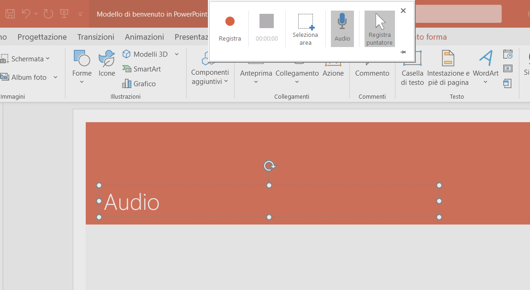Screen dimensions: 530x290
Task: Toggle Audio recording on or off
Action: click(x=342, y=28)
